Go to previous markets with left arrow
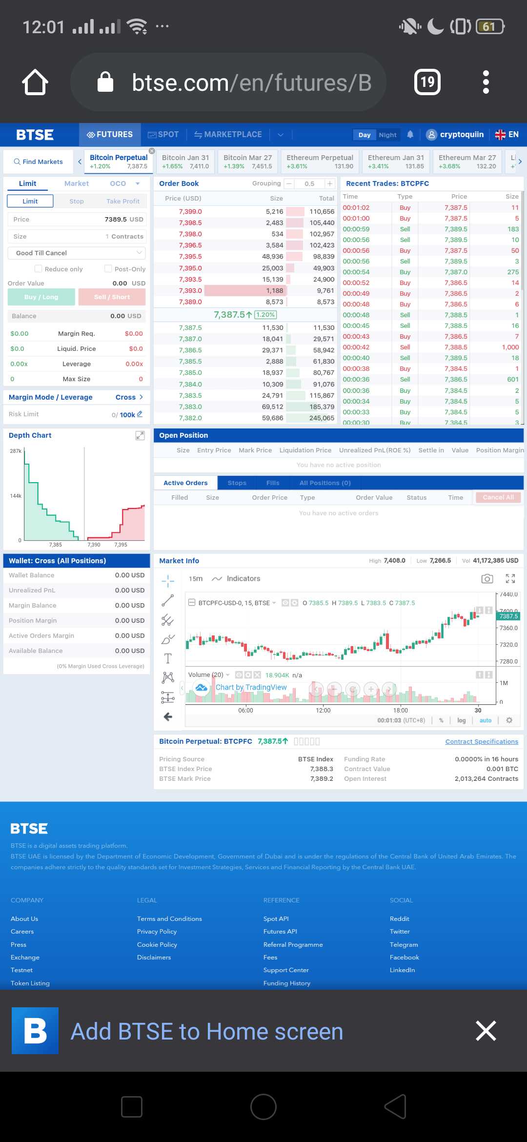This screenshot has height=1142, width=527. [80, 162]
